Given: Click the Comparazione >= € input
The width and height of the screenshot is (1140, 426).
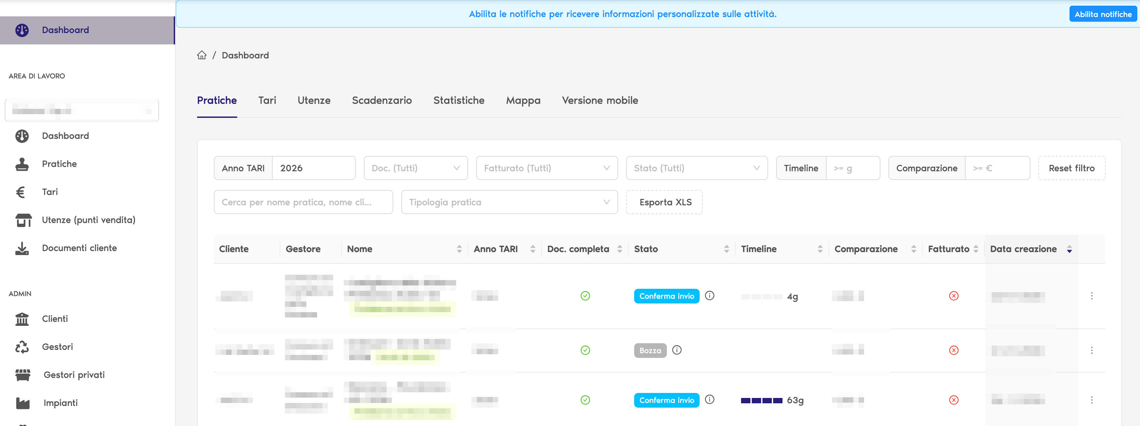Looking at the screenshot, I should (997, 168).
